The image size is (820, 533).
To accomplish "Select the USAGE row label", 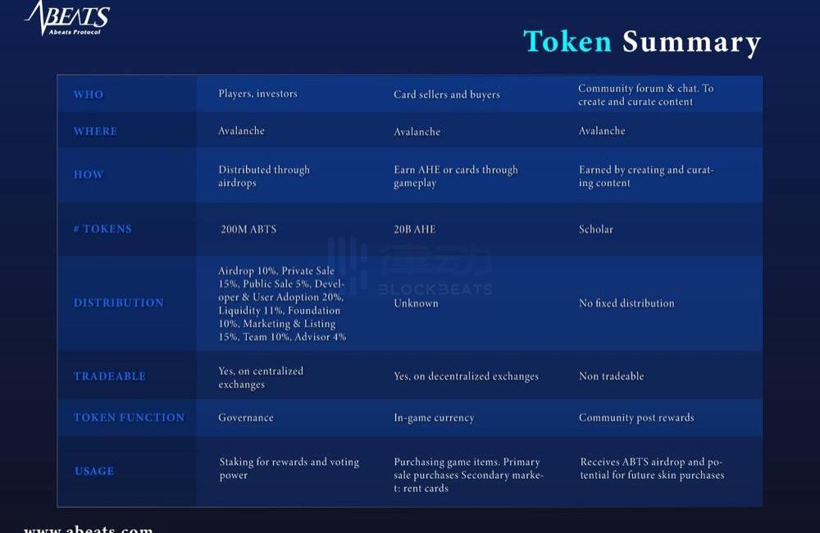I will pos(94,471).
